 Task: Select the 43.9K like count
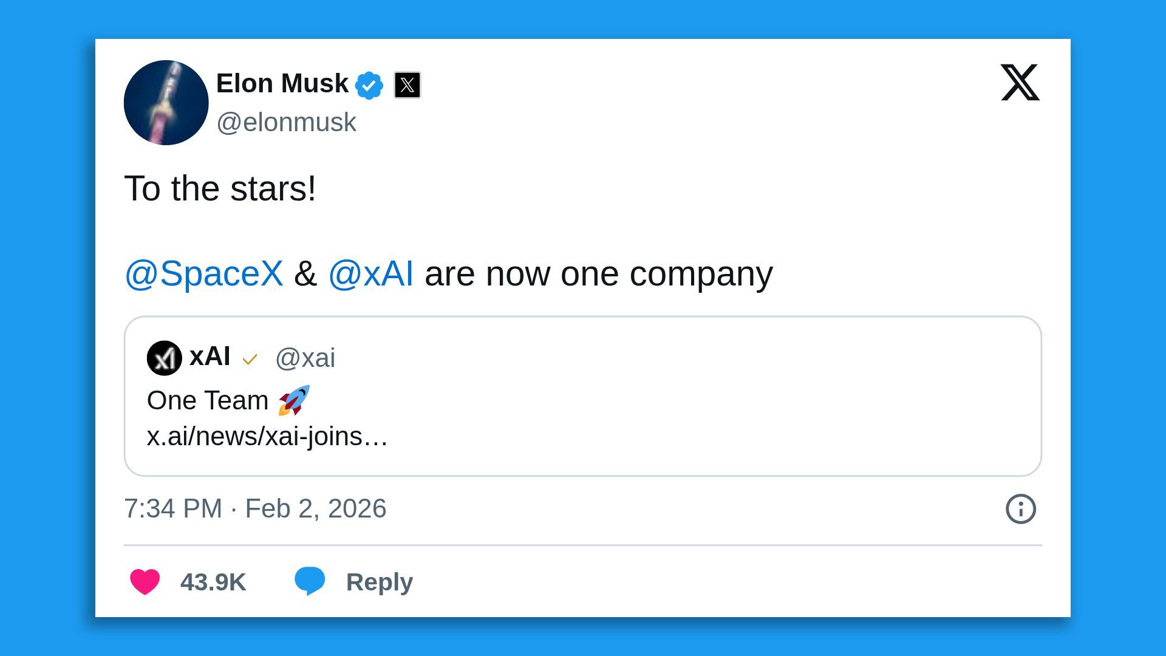(x=213, y=582)
